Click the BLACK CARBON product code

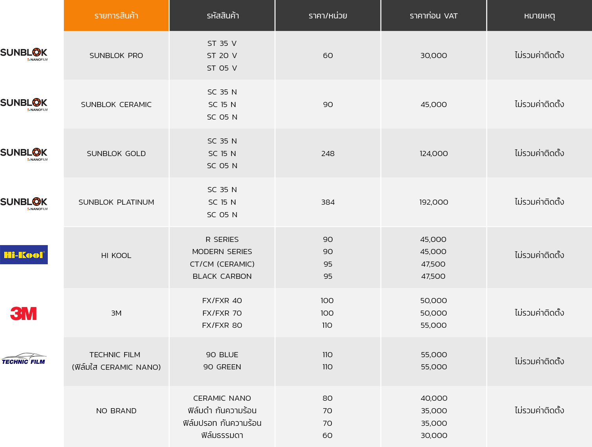222,276
